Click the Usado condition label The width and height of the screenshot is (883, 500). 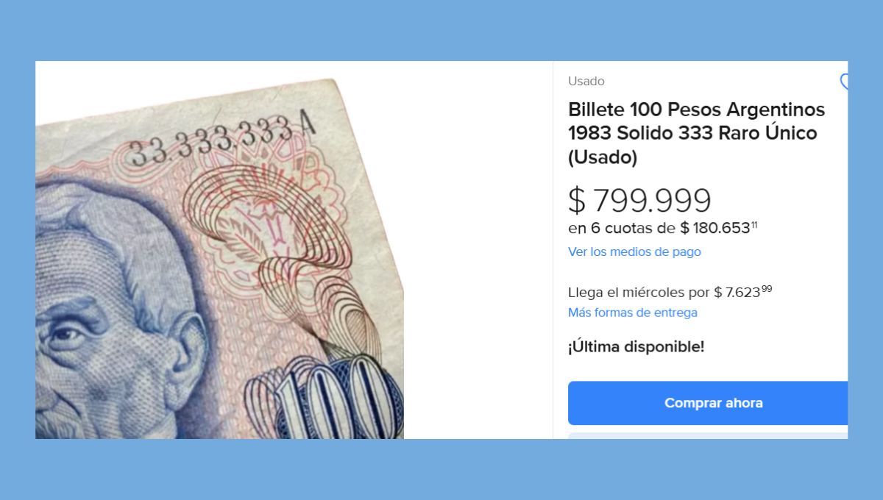586,82
